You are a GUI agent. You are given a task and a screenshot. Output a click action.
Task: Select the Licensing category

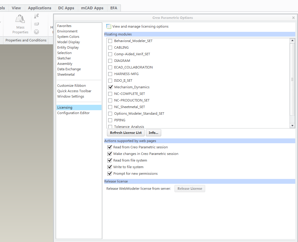(79, 107)
